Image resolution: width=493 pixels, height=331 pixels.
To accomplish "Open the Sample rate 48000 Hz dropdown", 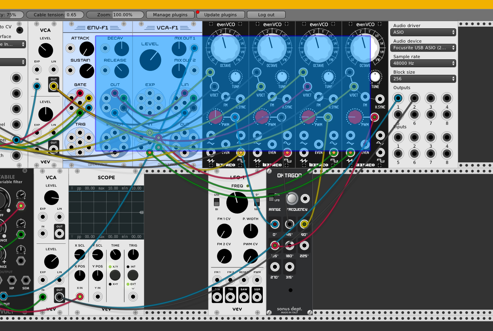I will [423, 63].
